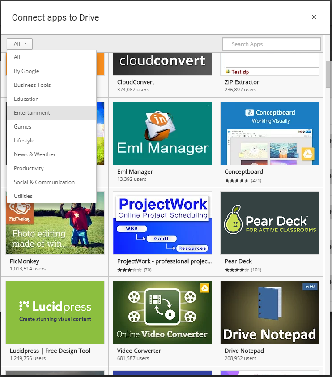Click the 374,082 users text

point(133,90)
